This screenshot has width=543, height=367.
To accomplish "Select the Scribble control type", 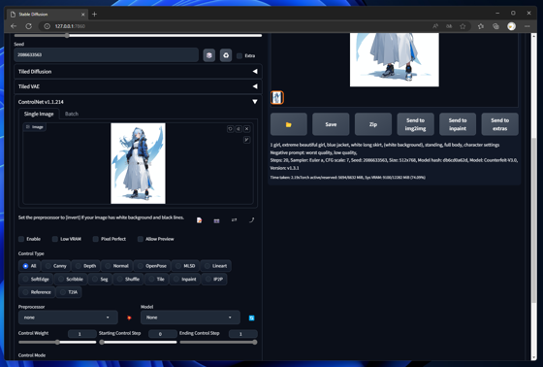I will tap(70, 280).
